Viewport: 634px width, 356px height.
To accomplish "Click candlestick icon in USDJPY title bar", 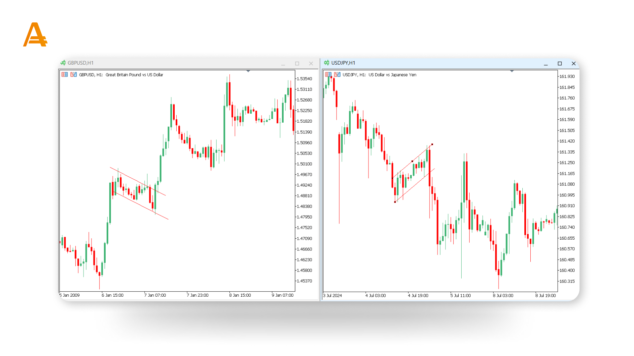I will point(327,63).
